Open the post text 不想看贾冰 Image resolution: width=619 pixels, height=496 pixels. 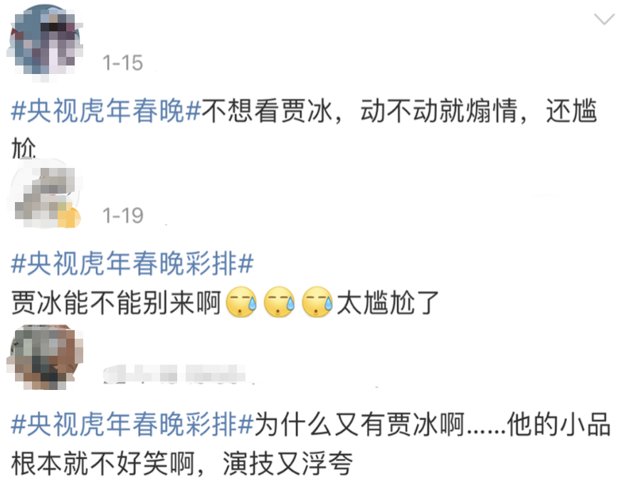267,110
